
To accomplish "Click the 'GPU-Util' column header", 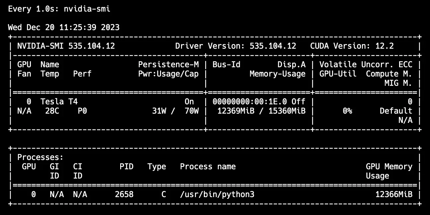I will 338,74.
